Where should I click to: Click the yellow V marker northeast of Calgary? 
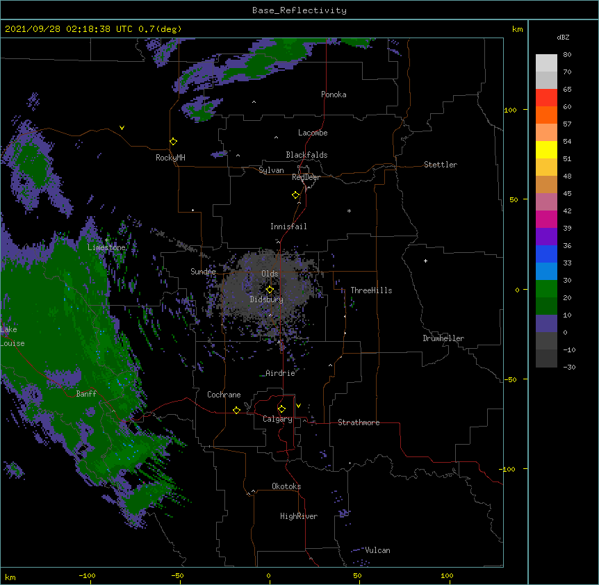click(298, 406)
